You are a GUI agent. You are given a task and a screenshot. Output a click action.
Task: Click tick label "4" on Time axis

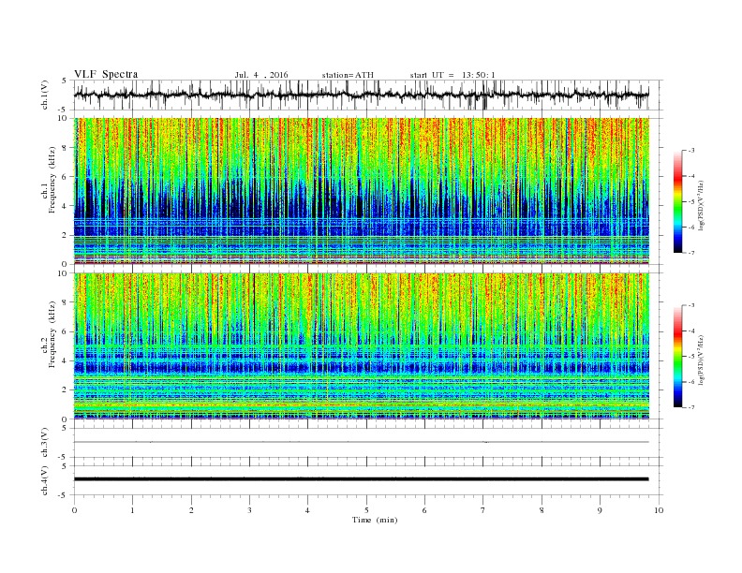point(307,510)
